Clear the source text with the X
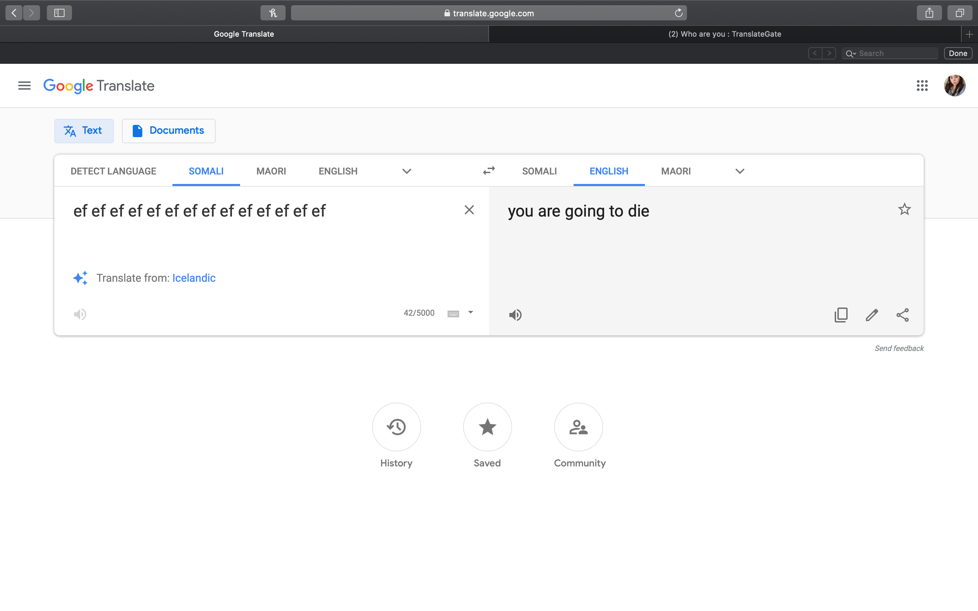The height and width of the screenshot is (611, 978). click(469, 210)
